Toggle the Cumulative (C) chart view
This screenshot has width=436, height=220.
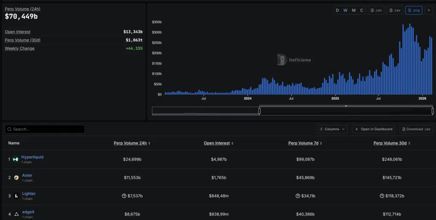[361, 10]
